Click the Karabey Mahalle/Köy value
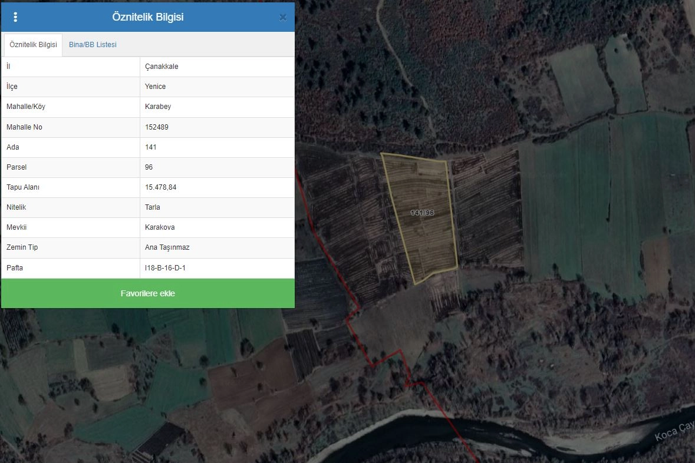 (158, 107)
